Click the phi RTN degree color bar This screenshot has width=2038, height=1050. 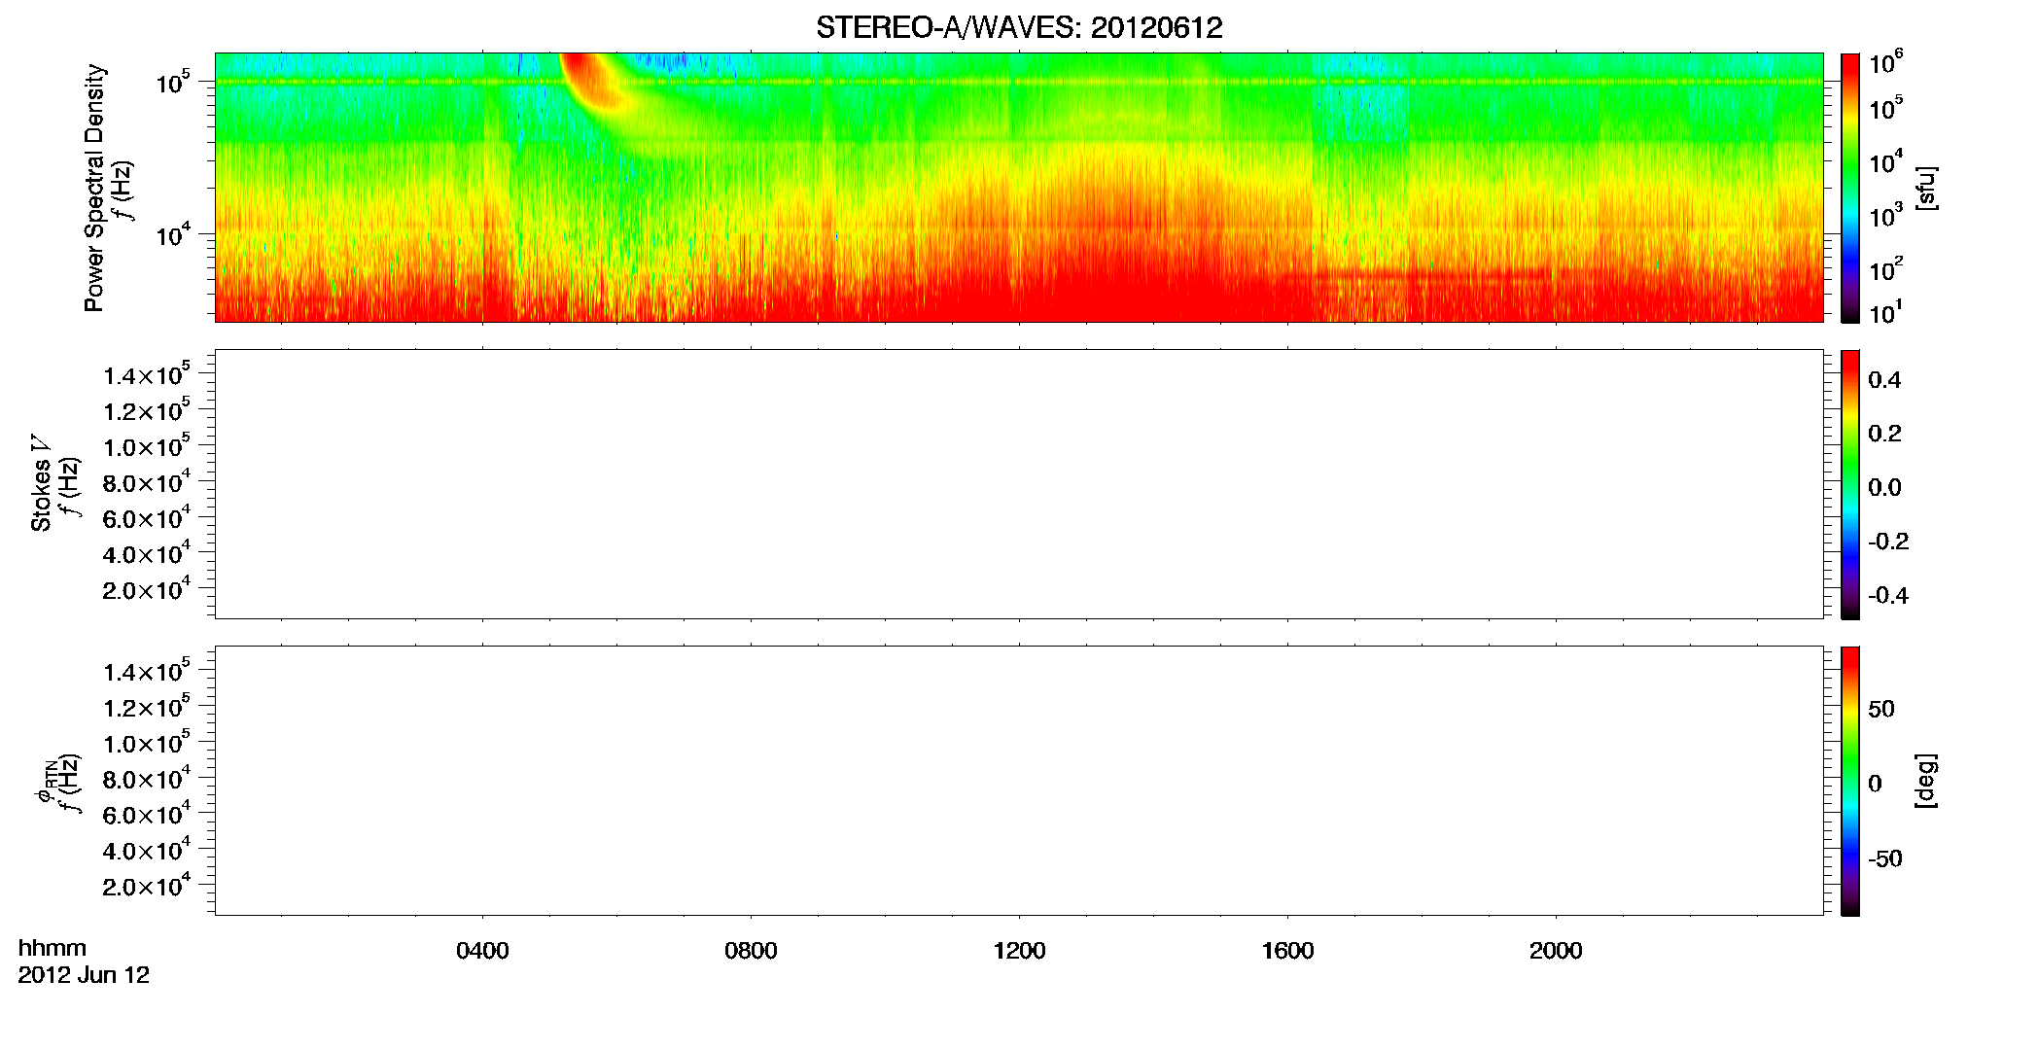pos(1850,781)
